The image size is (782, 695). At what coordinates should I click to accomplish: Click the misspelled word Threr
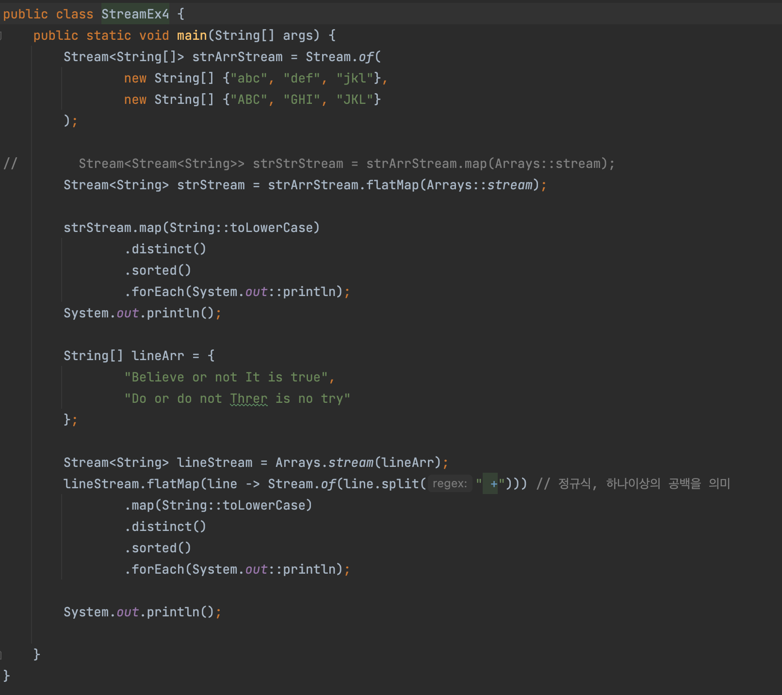pyautogui.click(x=248, y=398)
